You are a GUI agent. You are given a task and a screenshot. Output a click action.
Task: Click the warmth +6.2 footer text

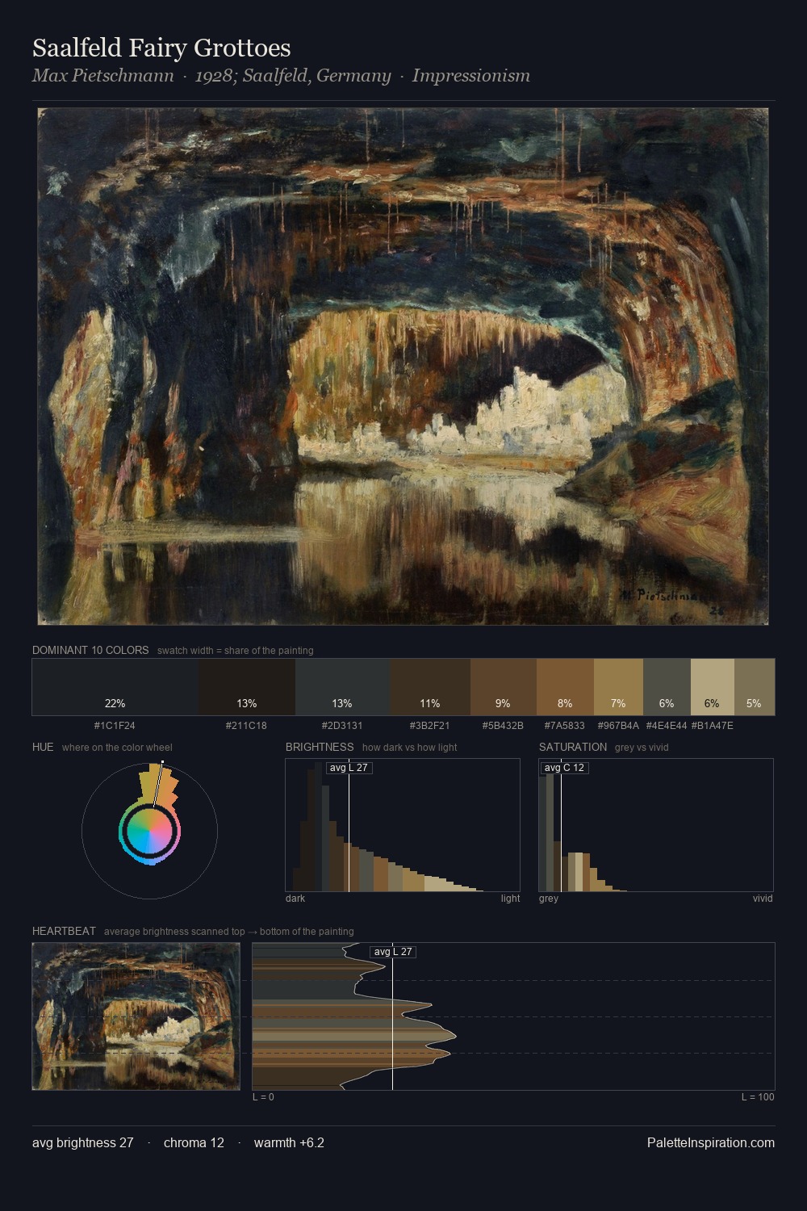point(289,1142)
